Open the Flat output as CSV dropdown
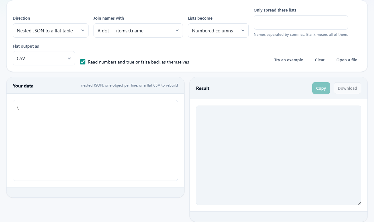Screen dimensions: 374x222 coord(44,58)
